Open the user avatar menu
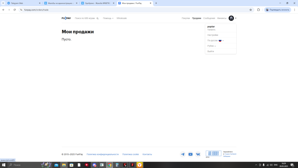 coord(231,18)
